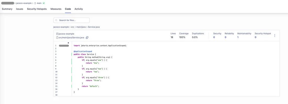Click the jacoco-example project name in file header
Screen dimensions: 288x104
[66, 34]
